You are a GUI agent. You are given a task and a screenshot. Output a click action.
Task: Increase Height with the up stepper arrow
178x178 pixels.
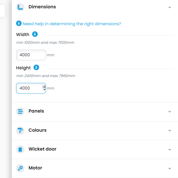click(44, 87)
